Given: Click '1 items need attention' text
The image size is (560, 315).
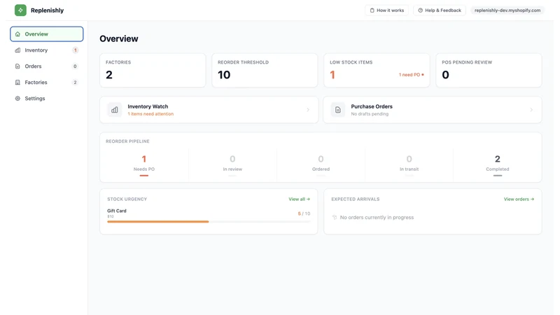Looking at the screenshot, I should click(x=150, y=114).
